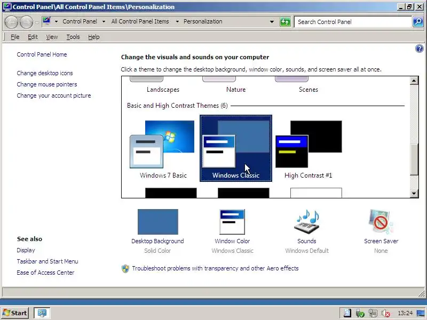Image resolution: width=427 pixels, height=320 pixels.
Task: Click the tray icon left of security shield
Action: (x=347, y=313)
